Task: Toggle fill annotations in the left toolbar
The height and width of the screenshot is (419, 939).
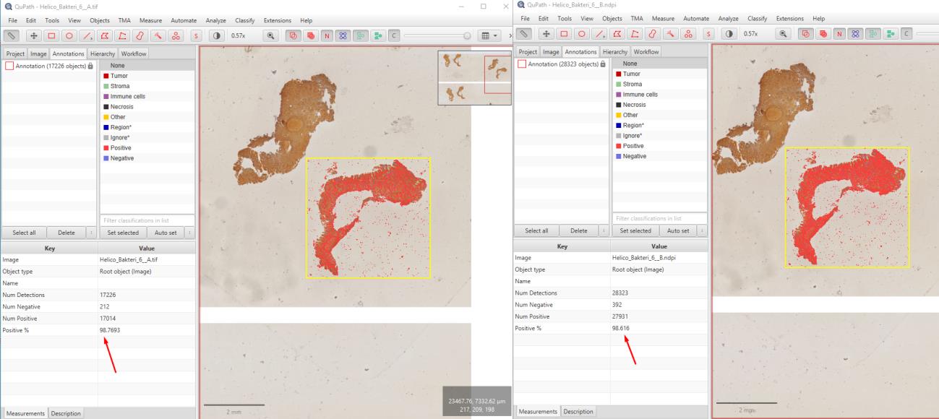Action: [309, 35]
